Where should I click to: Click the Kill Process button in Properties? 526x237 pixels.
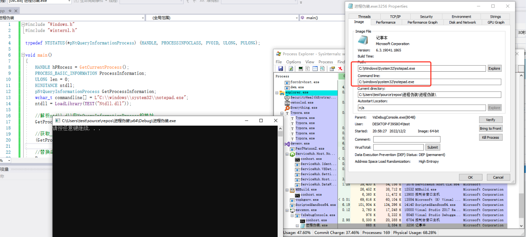coord(490,137)
